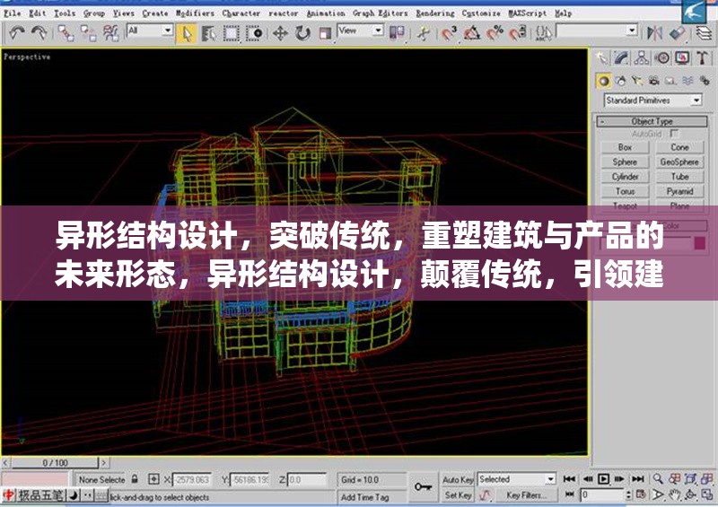Switch to the Display panel tab
Viewport: 718px width, 507px height.
(x=682, y=57)
